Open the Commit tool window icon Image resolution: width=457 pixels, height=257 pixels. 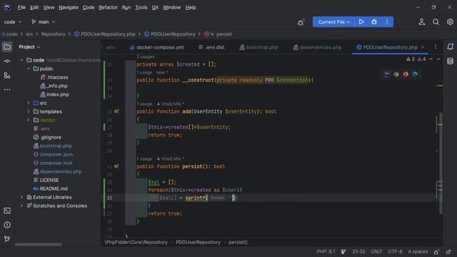point(7,61)
